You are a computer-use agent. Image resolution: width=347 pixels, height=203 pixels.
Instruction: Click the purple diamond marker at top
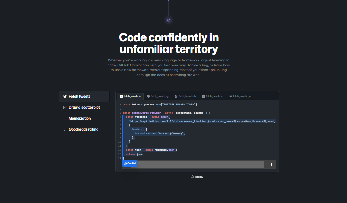tap(169, 20)
